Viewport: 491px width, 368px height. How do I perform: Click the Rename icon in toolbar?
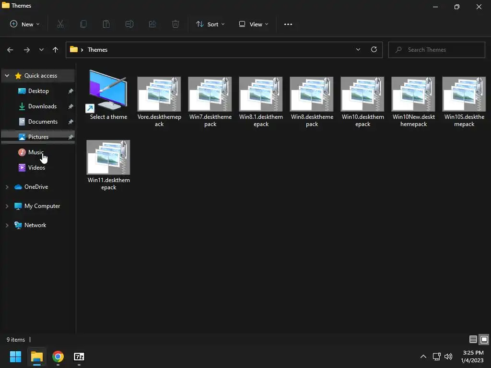click(x=129, y=24)
